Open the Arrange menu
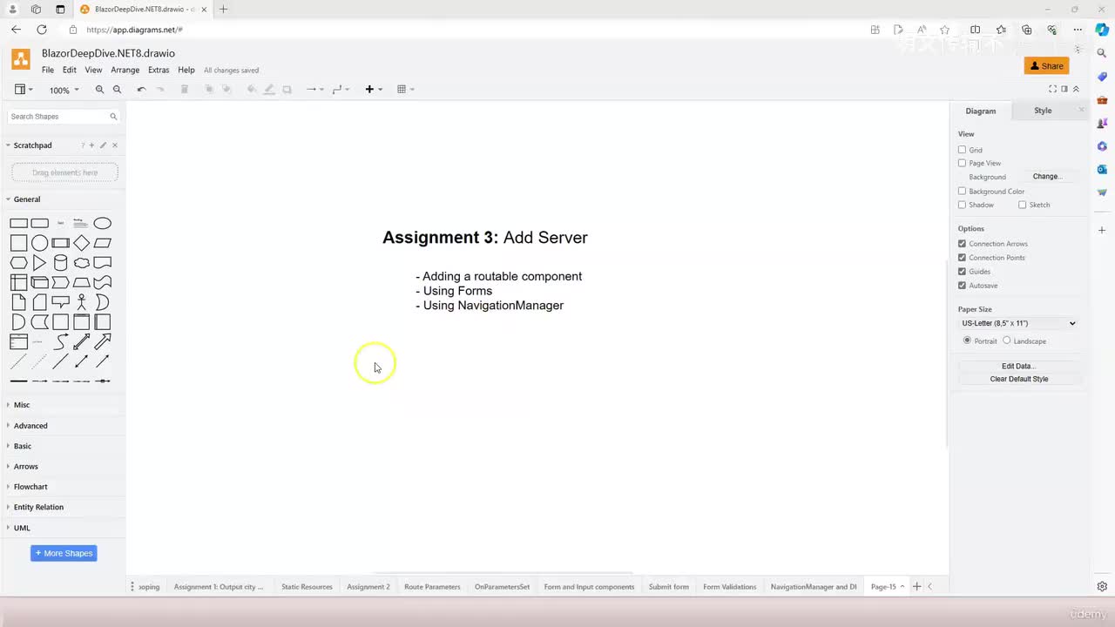The image size is (1115, 627). coord(125,71)
